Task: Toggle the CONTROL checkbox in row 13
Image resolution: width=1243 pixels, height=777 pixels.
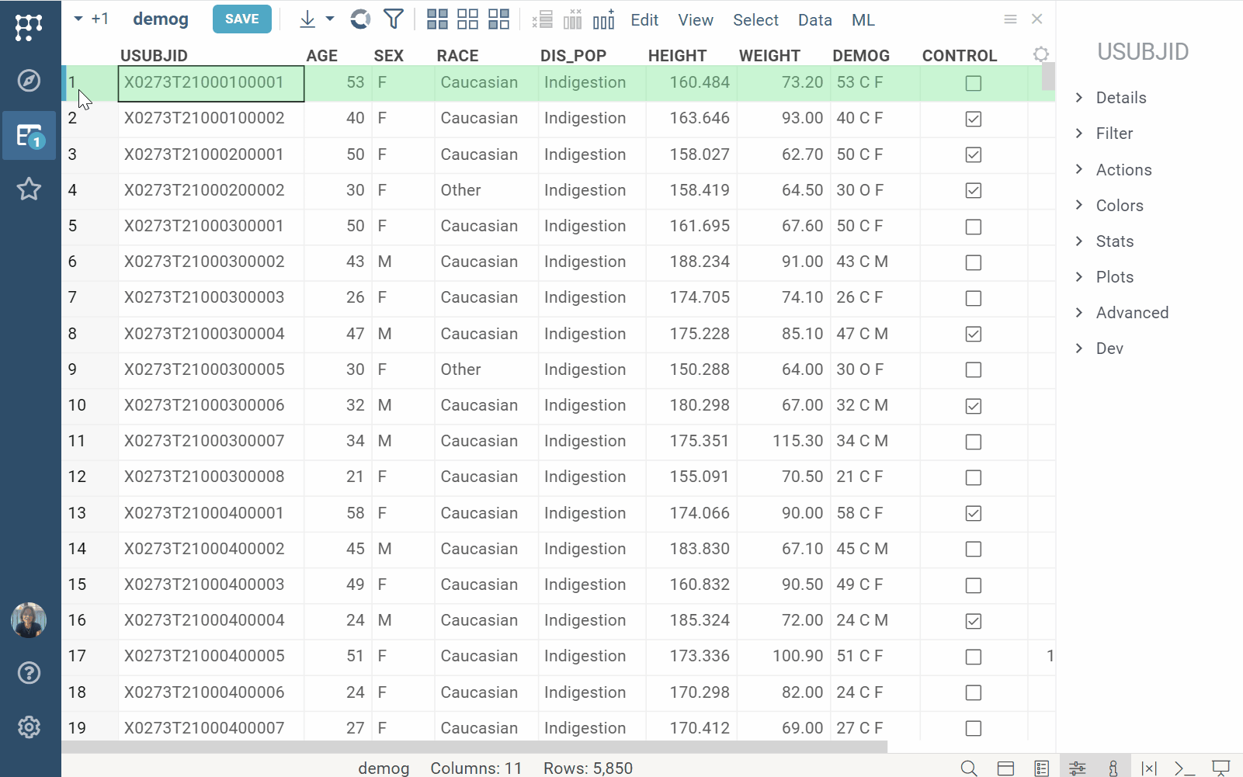Action: [x=973, y=513]
